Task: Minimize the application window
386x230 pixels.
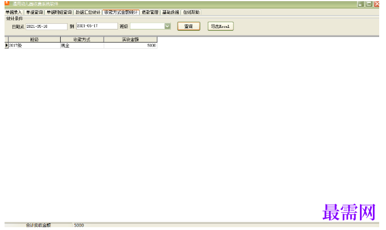Action: click(x=360, y=4)
